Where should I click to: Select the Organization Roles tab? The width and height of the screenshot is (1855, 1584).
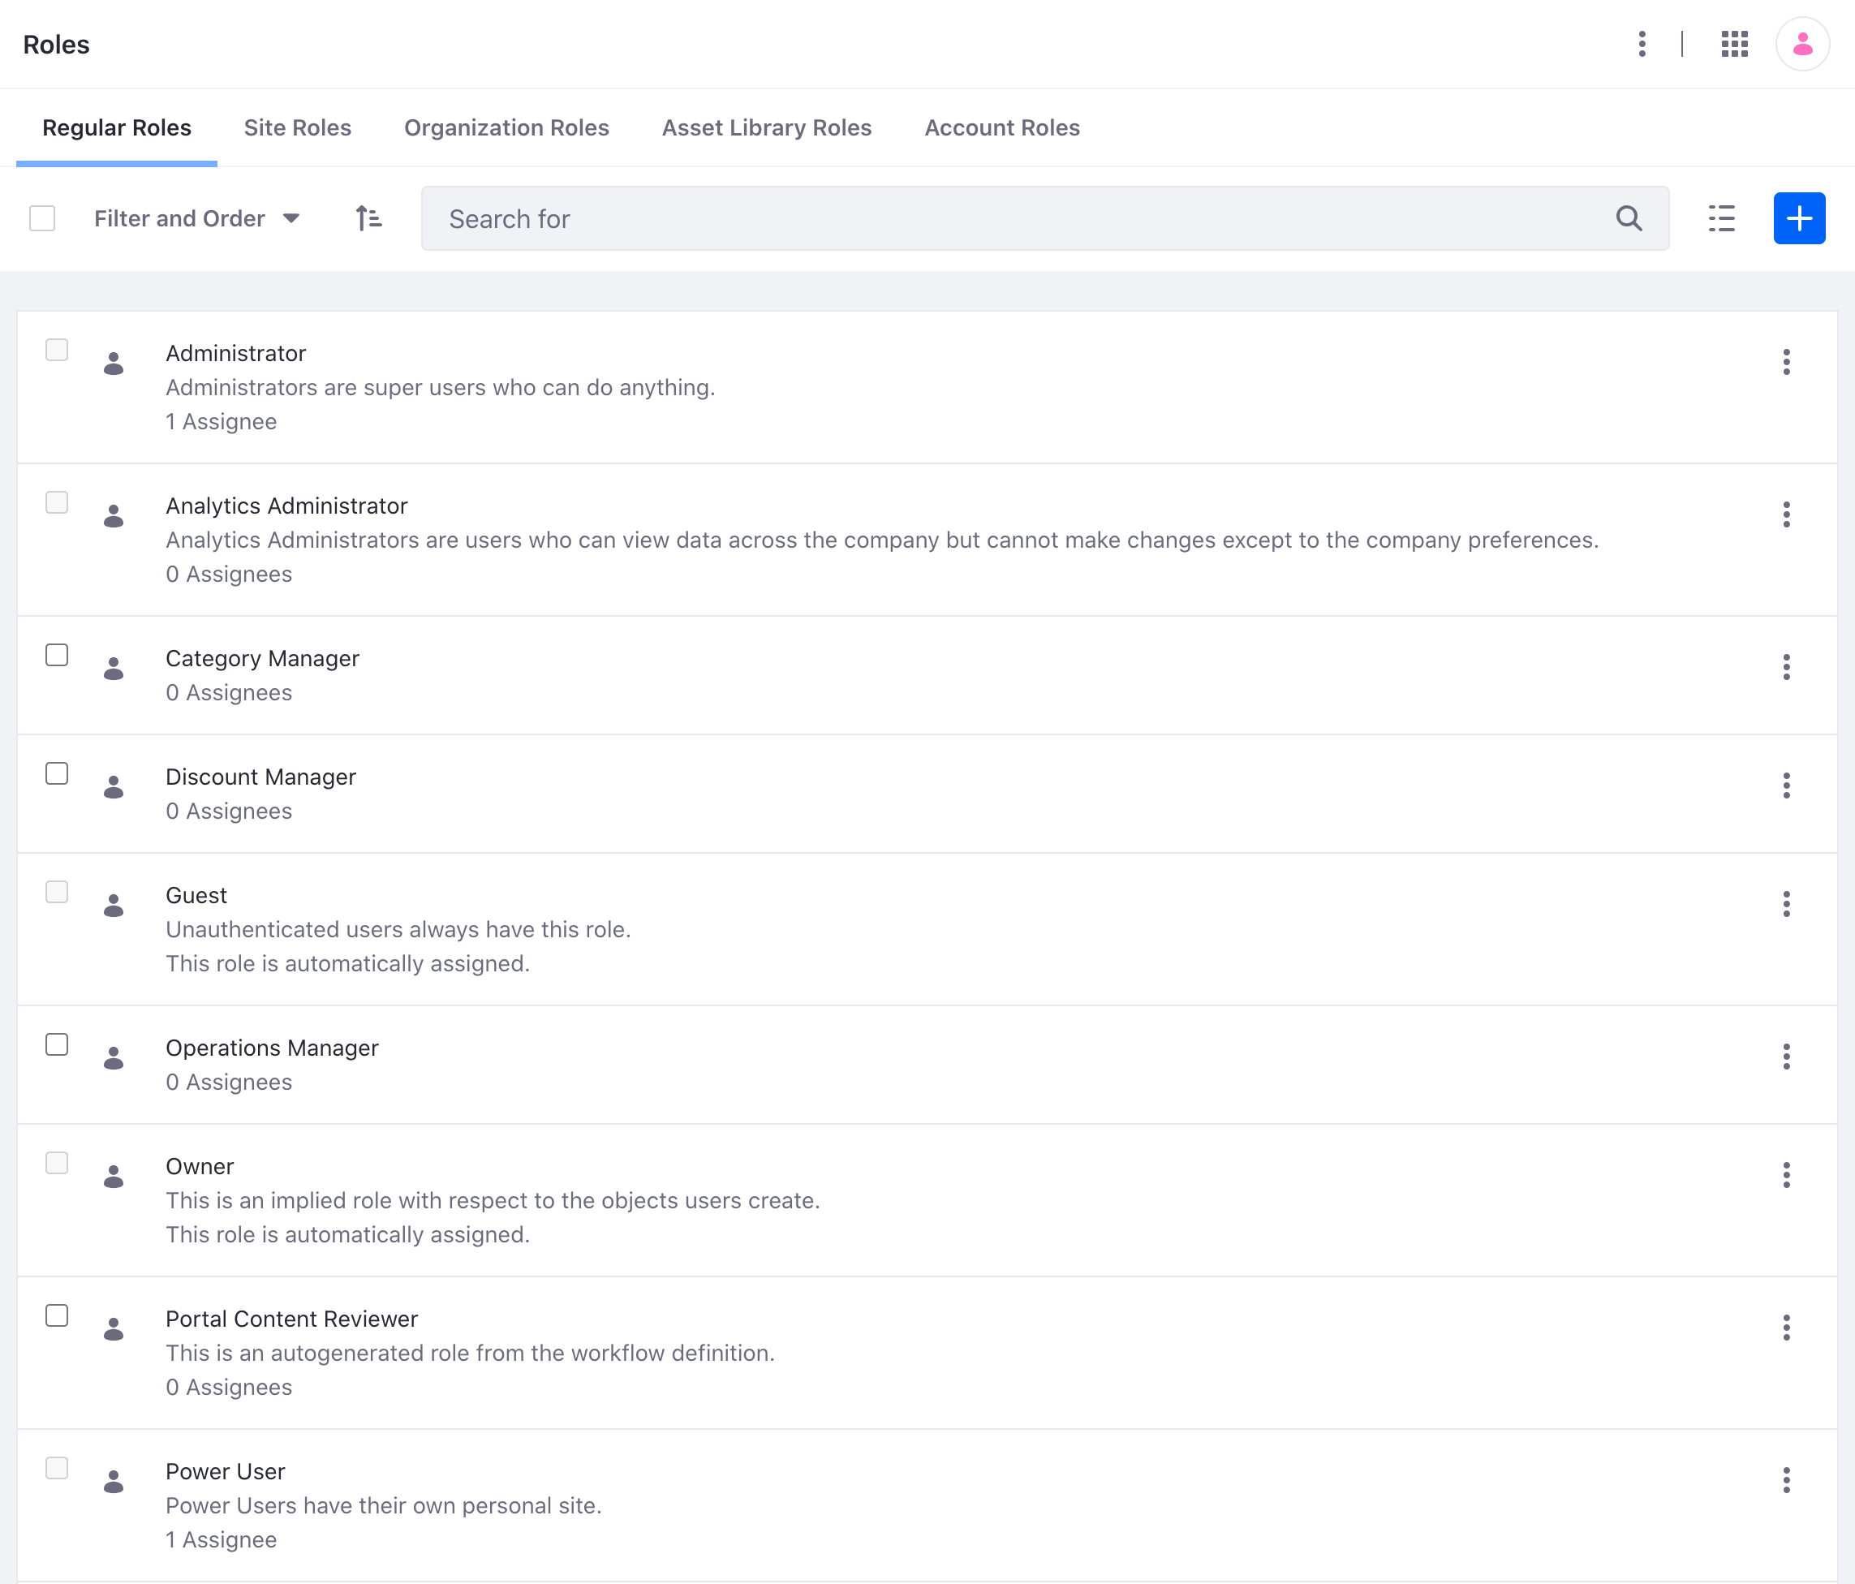coord(506,127)
